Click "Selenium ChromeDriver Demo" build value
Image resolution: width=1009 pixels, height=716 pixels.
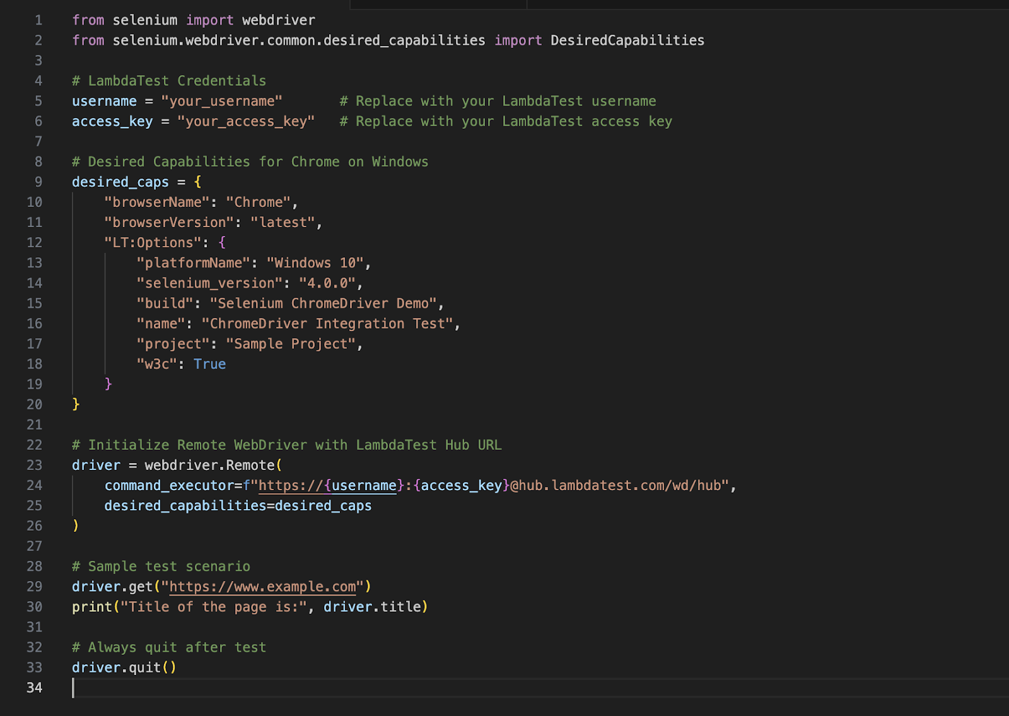[324, 303]
